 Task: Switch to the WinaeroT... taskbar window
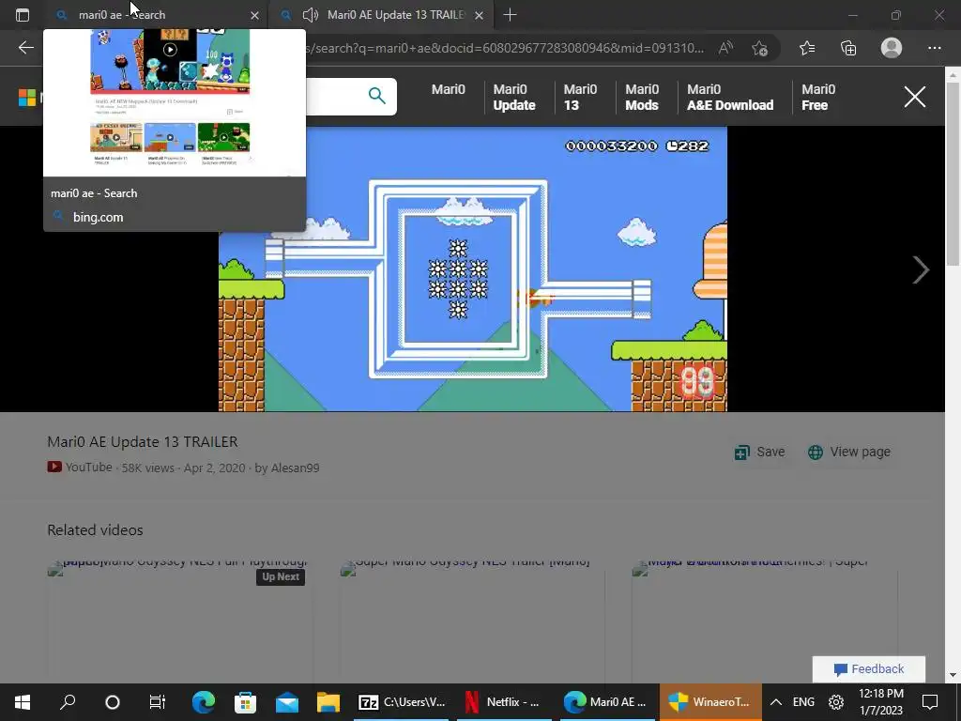pyautogui.click(x=709, y=702)
